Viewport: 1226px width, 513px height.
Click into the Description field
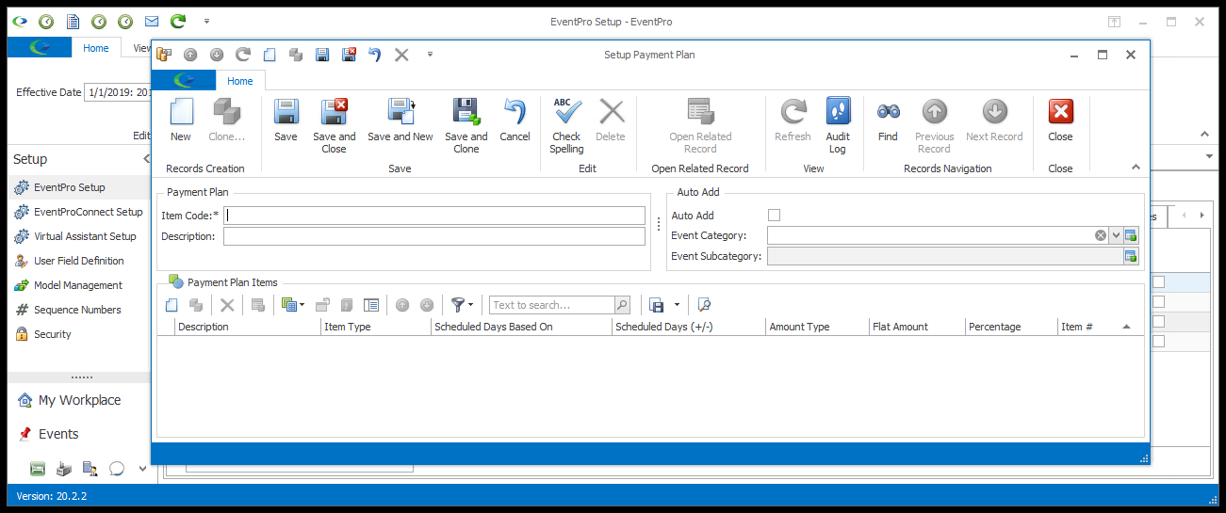(x=434, y=236)
